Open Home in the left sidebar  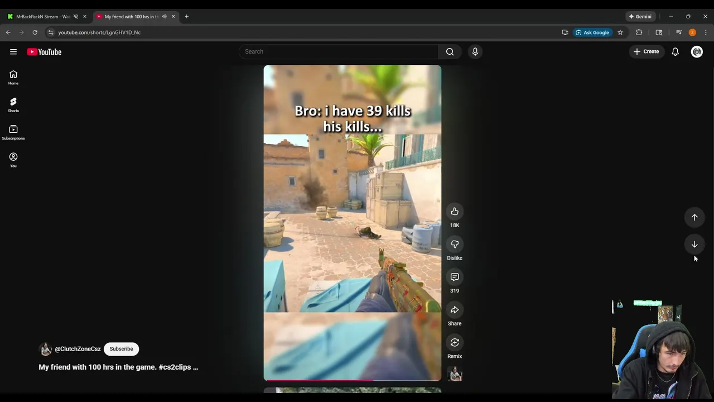point(13,78)
